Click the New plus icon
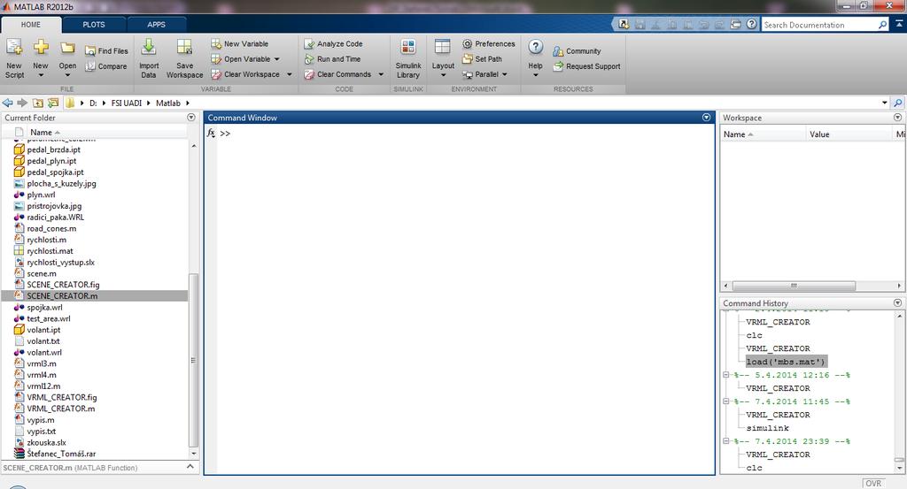The image size is (907, 489). (41, 48)
